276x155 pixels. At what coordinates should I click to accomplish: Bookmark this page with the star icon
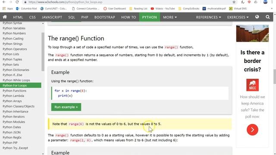[x=234, y=2]
